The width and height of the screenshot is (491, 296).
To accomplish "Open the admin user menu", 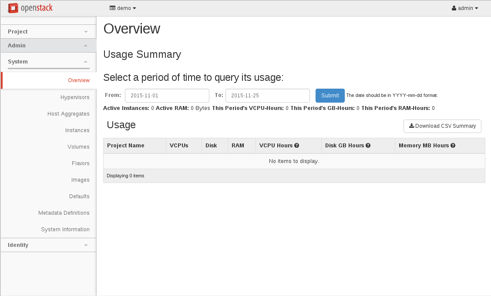I will (x=465, y=8).
